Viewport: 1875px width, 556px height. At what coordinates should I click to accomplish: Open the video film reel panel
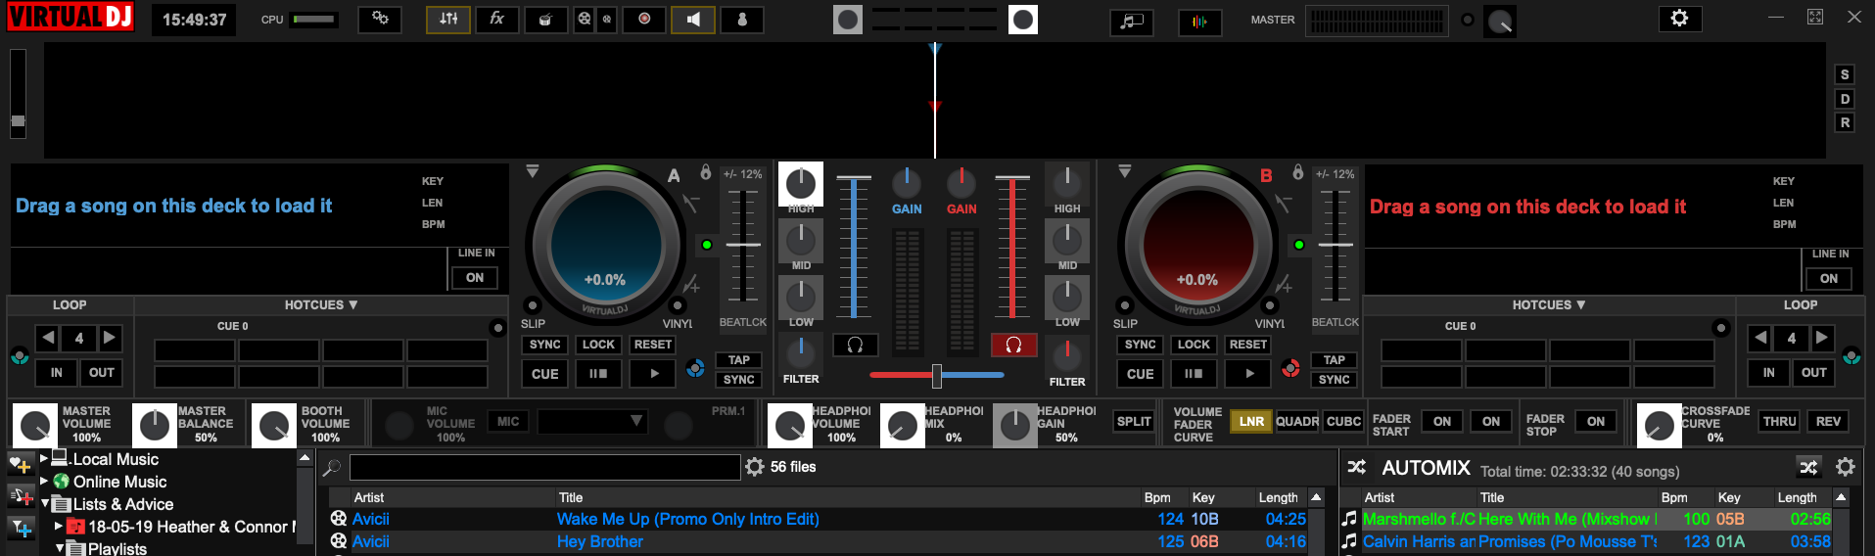(585, 20)
